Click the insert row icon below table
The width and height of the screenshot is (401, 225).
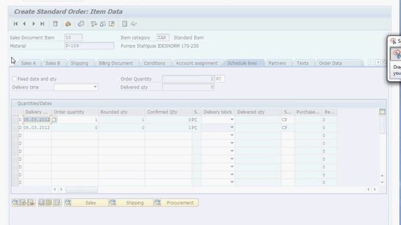click(23, 202)
